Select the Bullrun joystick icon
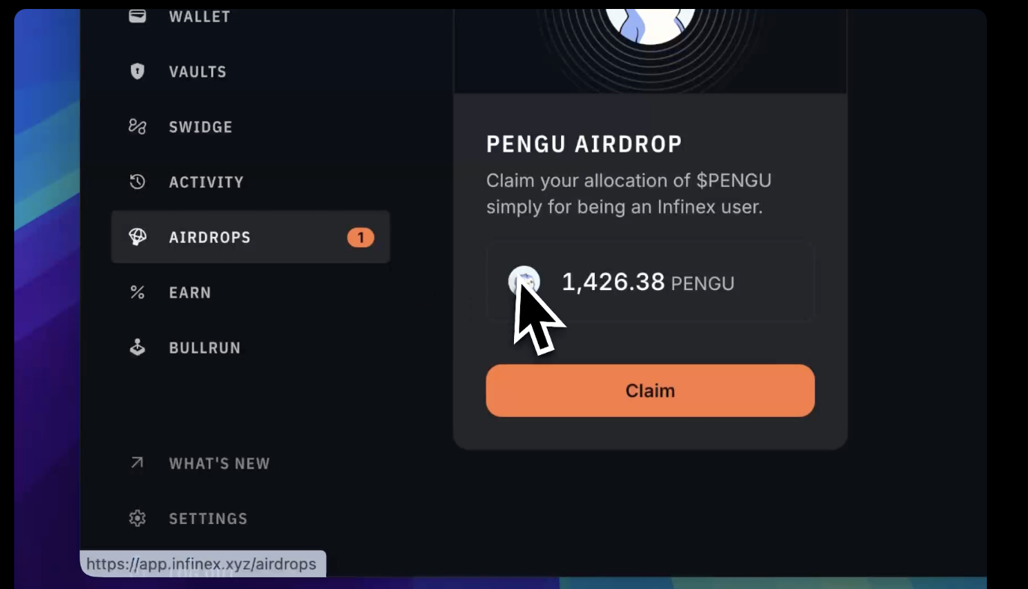The height and width of the screenshot is (589, 1028). click(x=137, y=347)
